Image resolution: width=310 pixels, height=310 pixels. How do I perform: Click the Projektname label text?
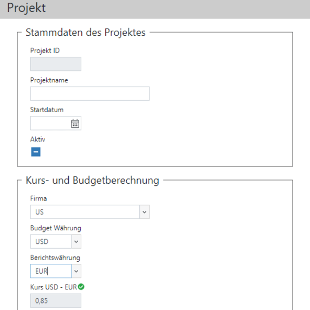point(49,80)
